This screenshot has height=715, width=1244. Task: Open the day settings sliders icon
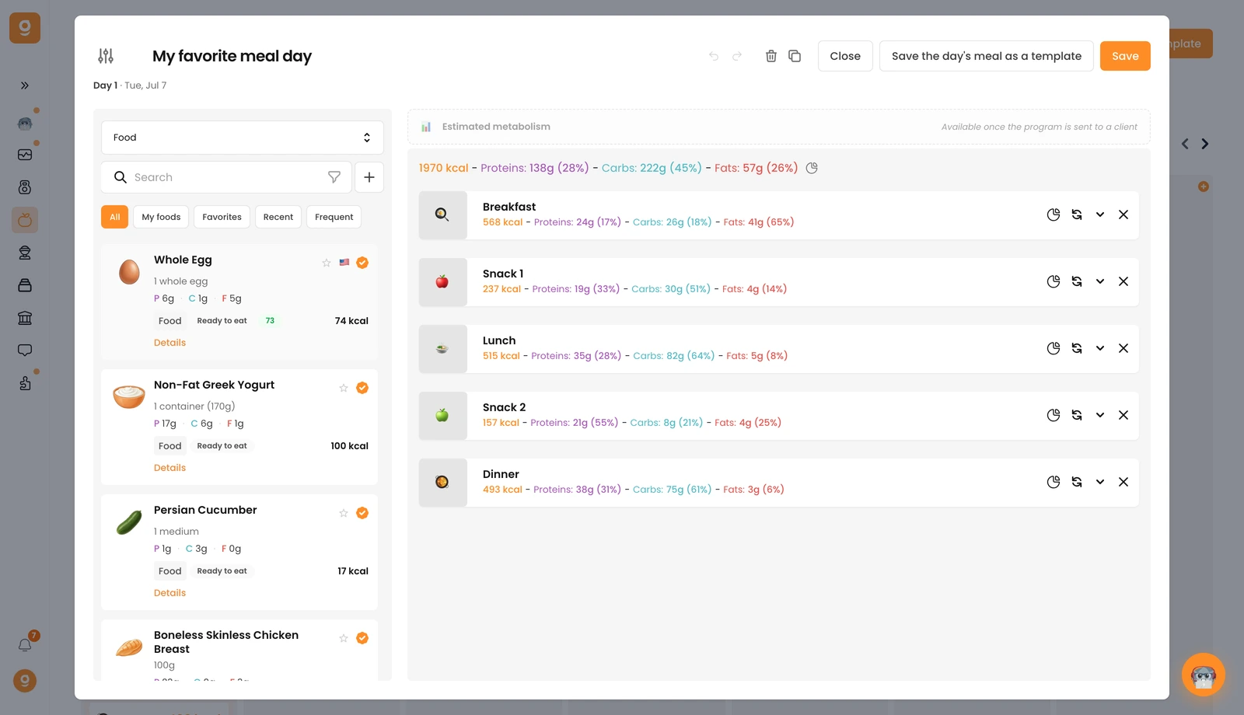[x=106, y=56]
